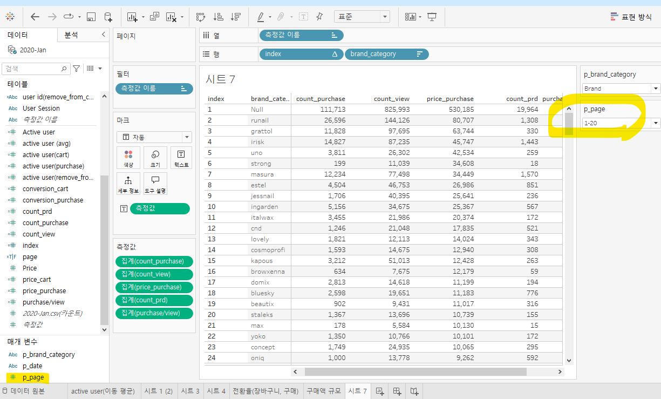The height and width of the screenshot is (399, 661).
Task: Click the 크기 size mark button
Action: (x=155, y=158)
